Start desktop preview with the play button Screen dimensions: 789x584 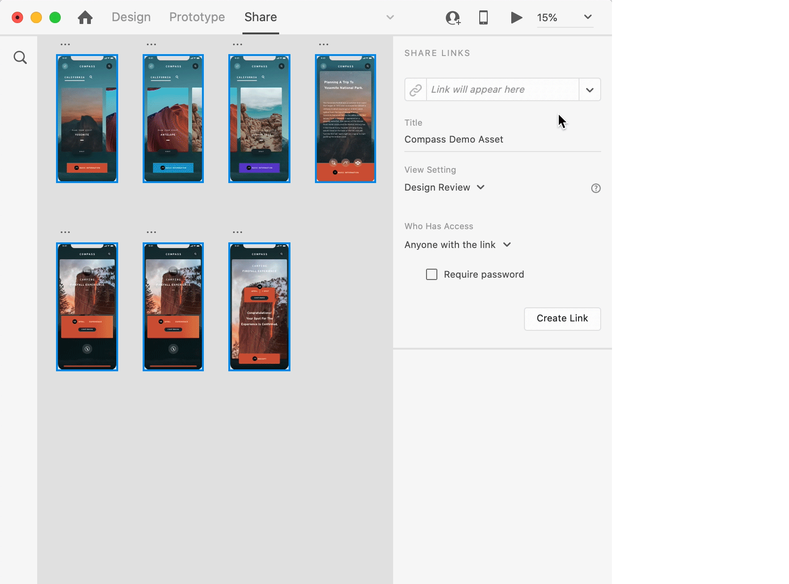tap(516, 17)
